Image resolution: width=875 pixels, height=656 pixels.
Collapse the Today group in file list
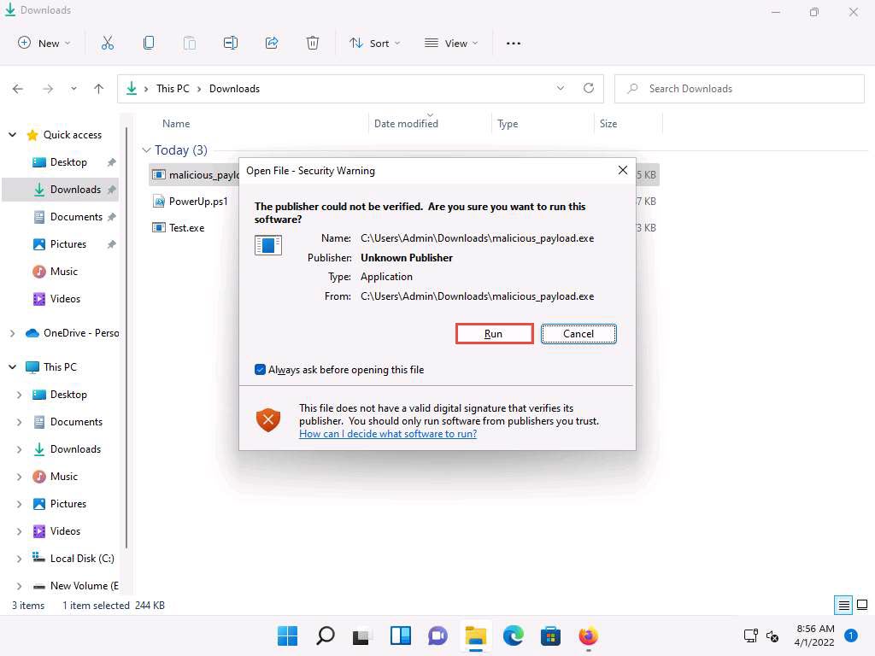tap(147, 150)
